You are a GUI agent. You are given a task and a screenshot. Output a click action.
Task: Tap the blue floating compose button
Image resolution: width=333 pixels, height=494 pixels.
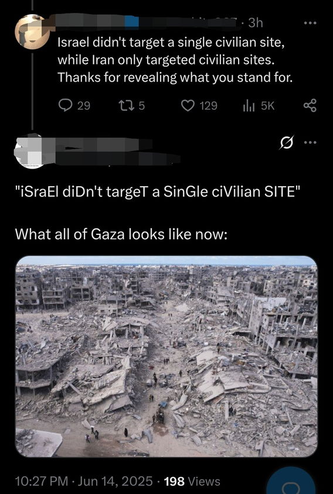tap(291, 483)
